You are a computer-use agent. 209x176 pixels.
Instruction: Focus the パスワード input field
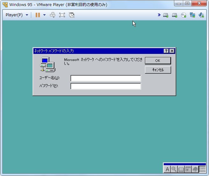pyautogui.click(x=106, y=86)
